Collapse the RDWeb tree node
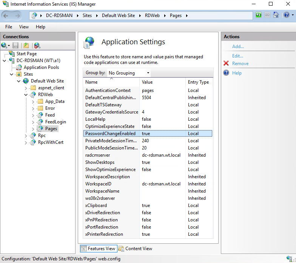This screenshot has height=263, width=296. pos(25,95)
